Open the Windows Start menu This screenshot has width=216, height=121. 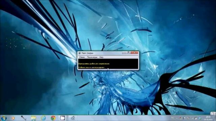pos(4,118)
